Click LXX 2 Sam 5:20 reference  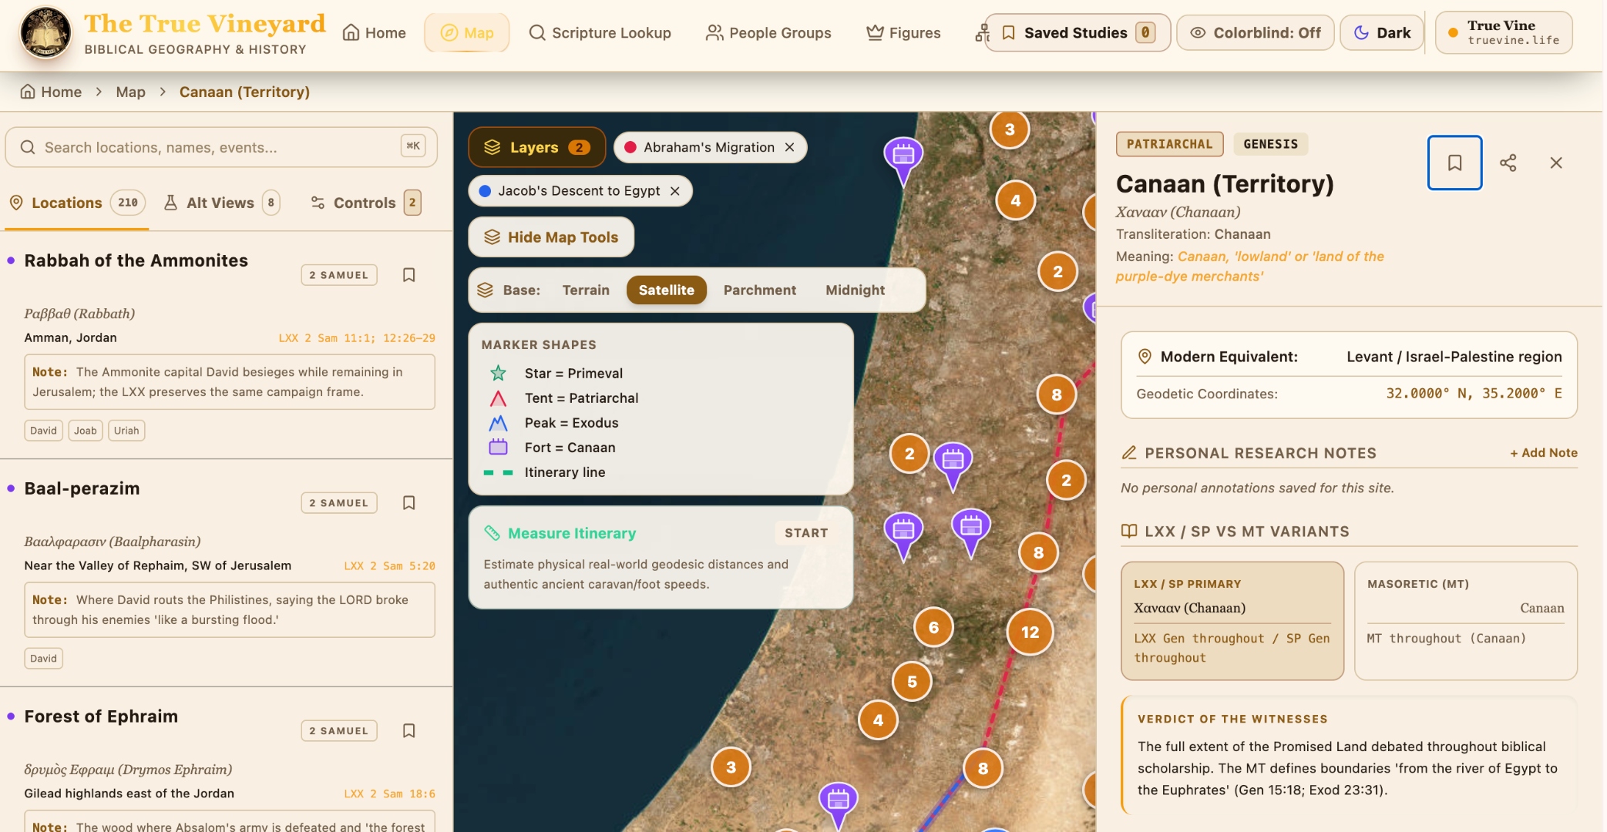(x=389, y=566)
